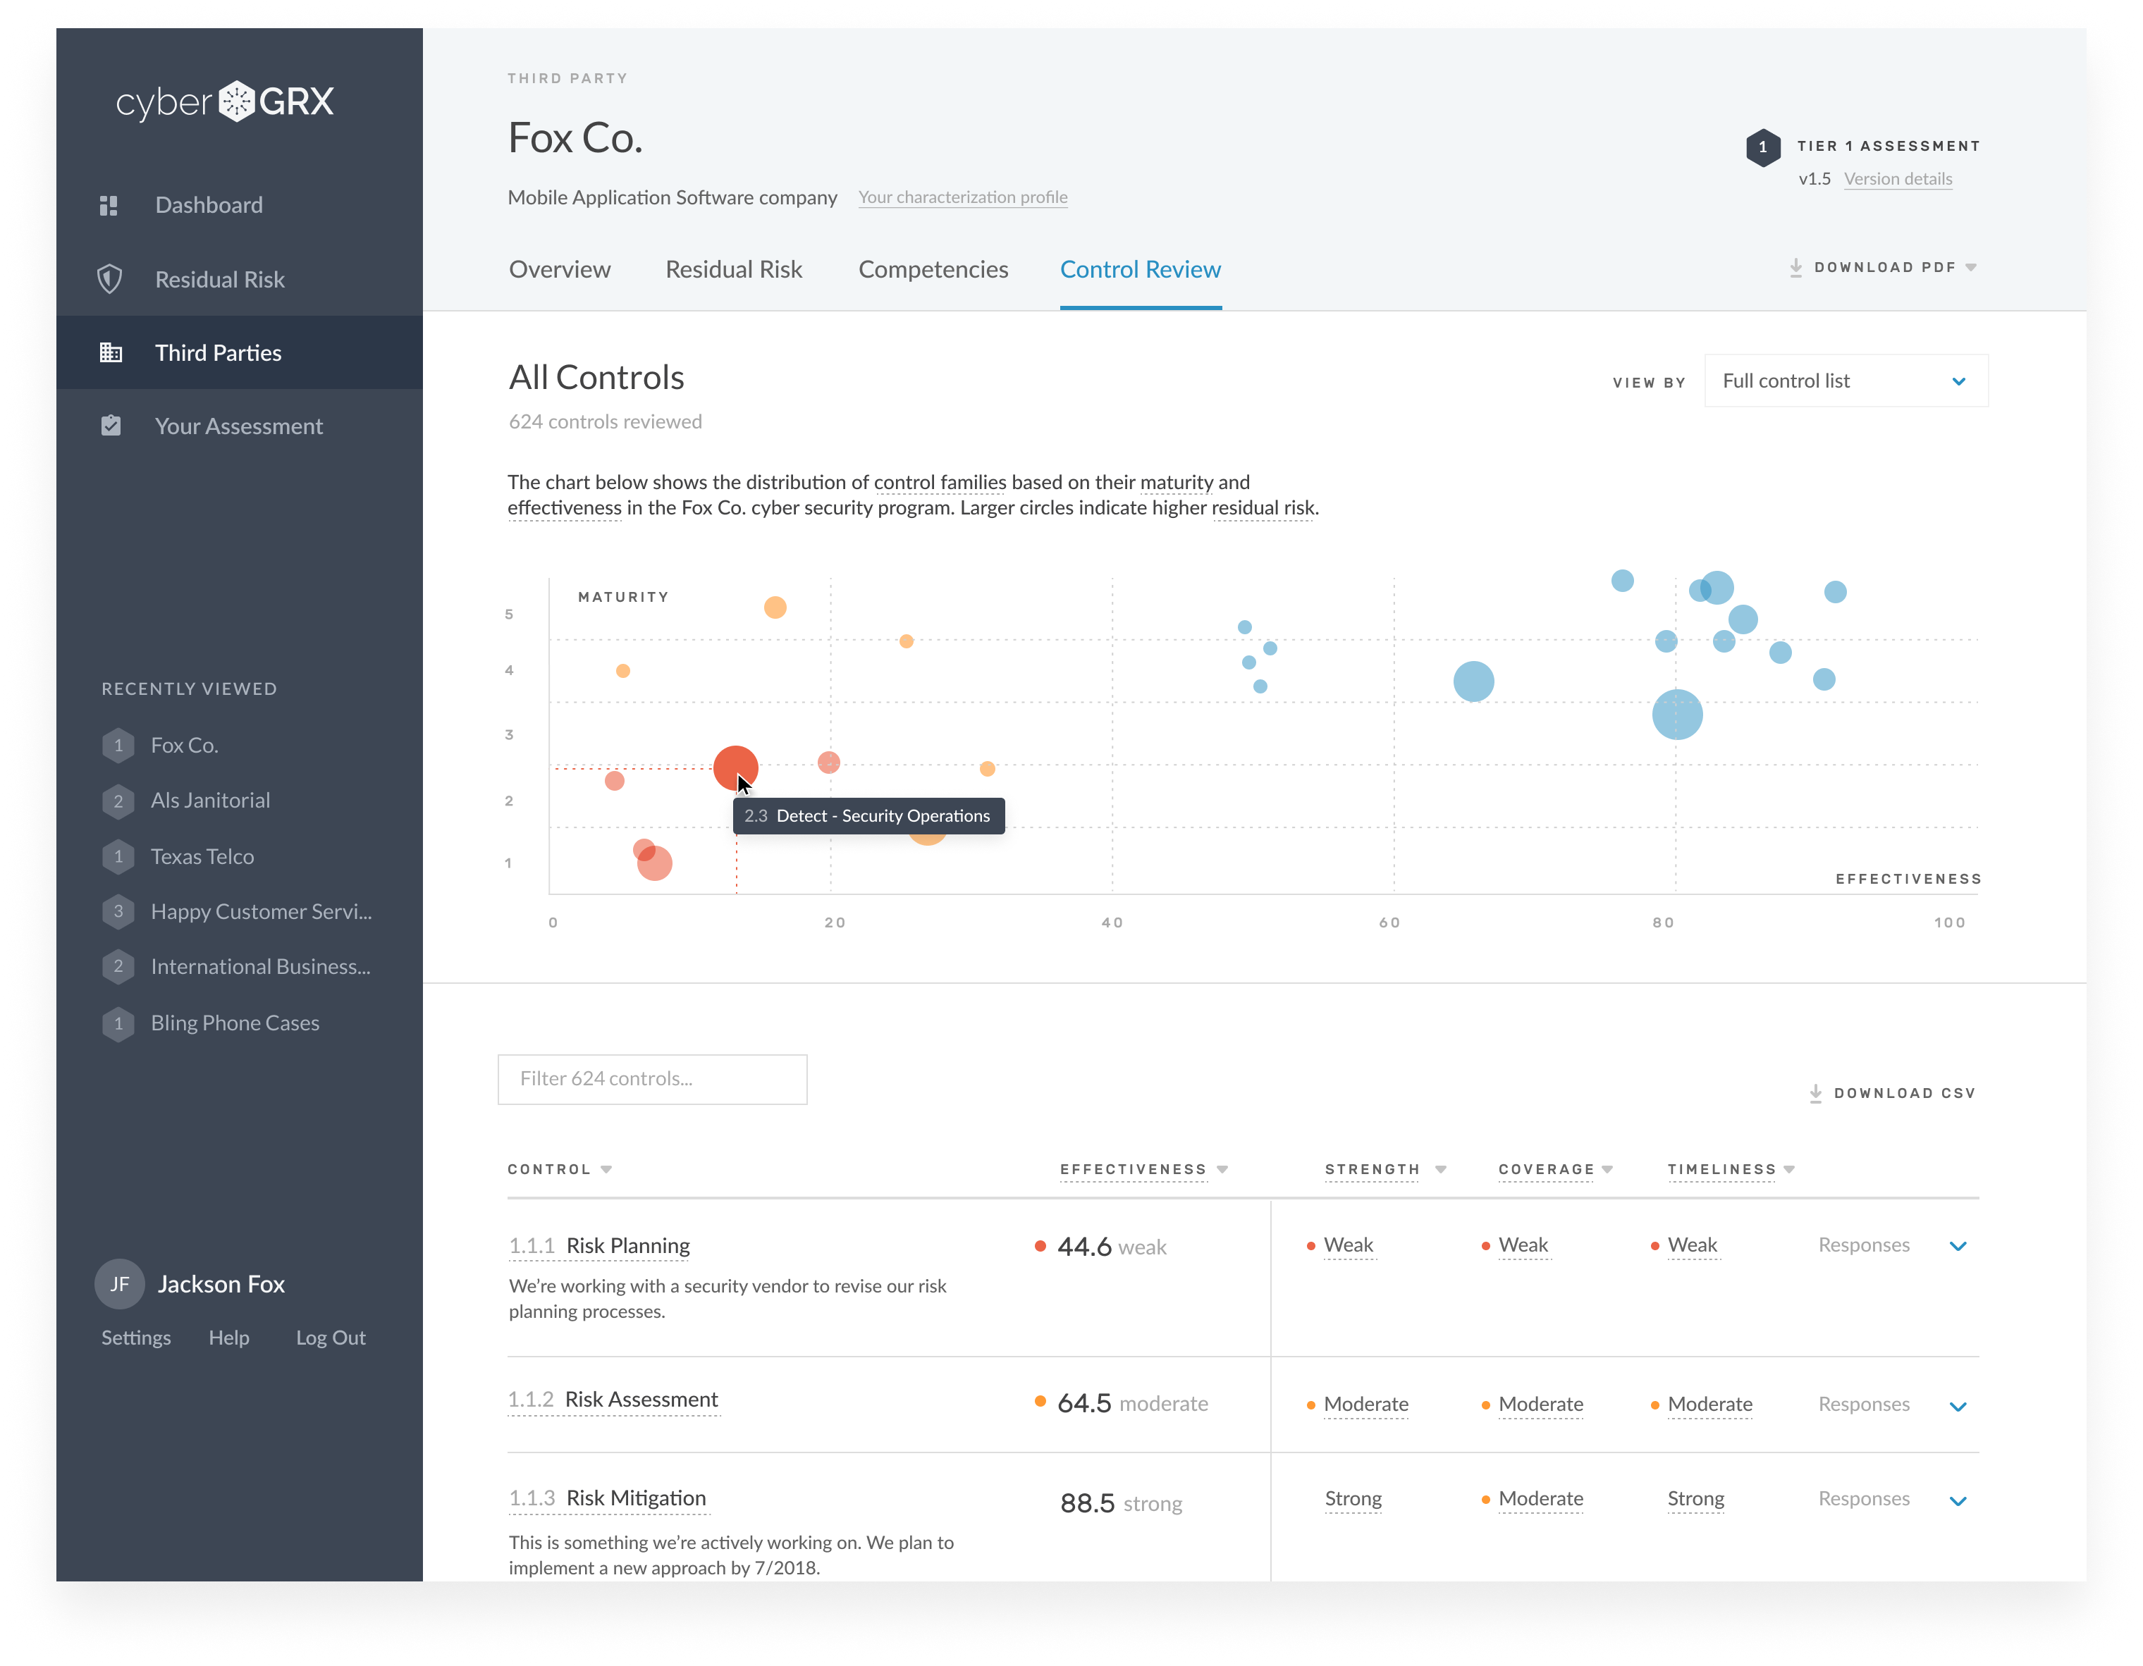Switch to the Competencies tab
Screen dimensions: 2143x1666
(x=933, y=270)
